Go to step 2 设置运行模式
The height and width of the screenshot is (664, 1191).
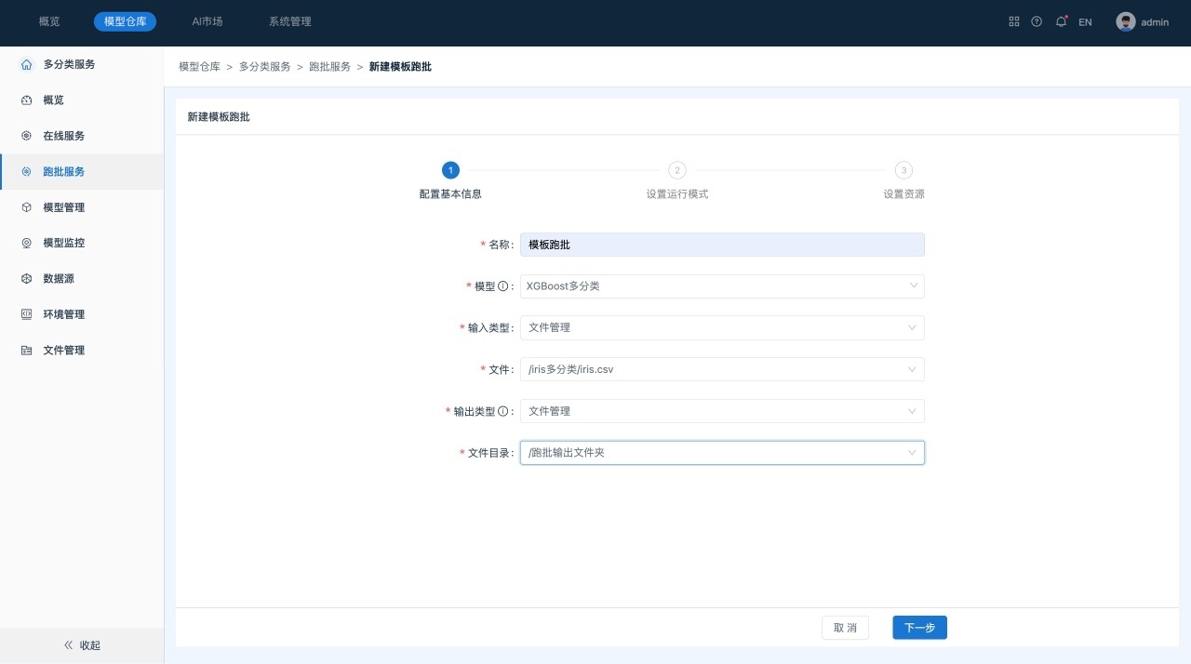(677, 170)
